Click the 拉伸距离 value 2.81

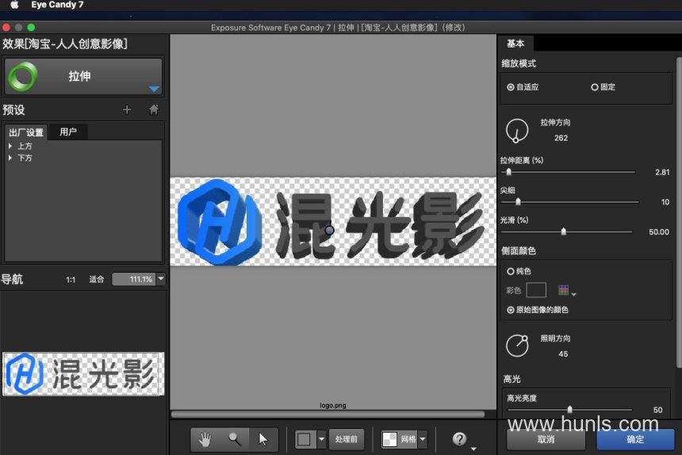click(662, 172)
